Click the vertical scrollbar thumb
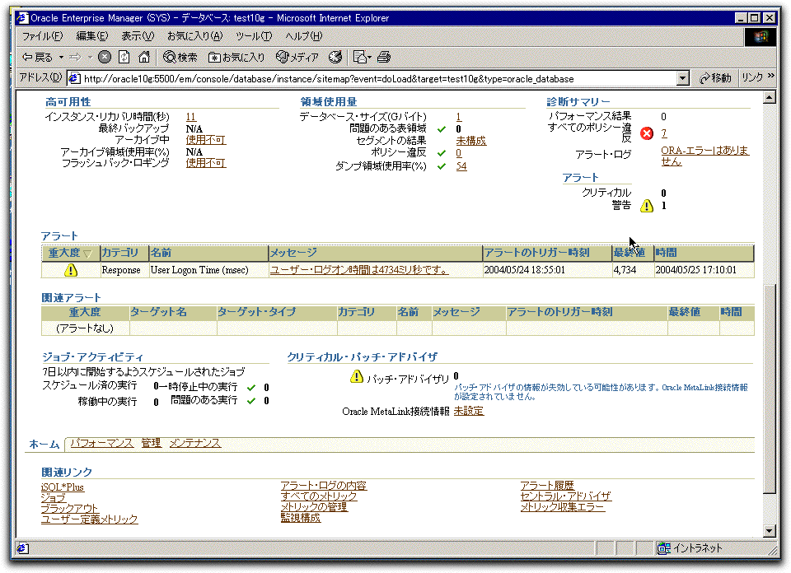The image size is (791, 573). click(770, 389)
